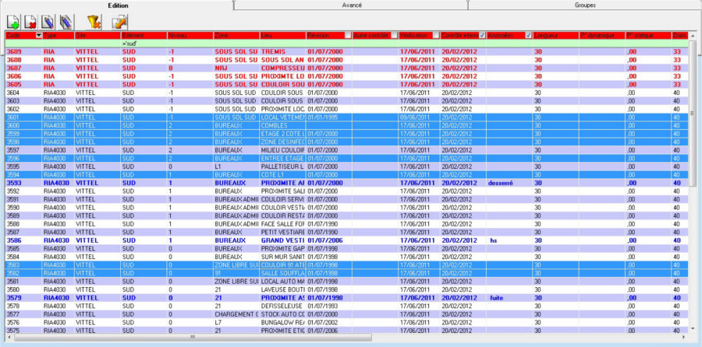Click the delete record icon with red X

pyautogui.click(x=30, y=22)
